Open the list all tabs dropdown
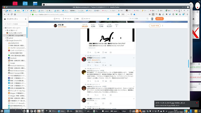Viewport: 201px width, 113px height. point(188,10)
